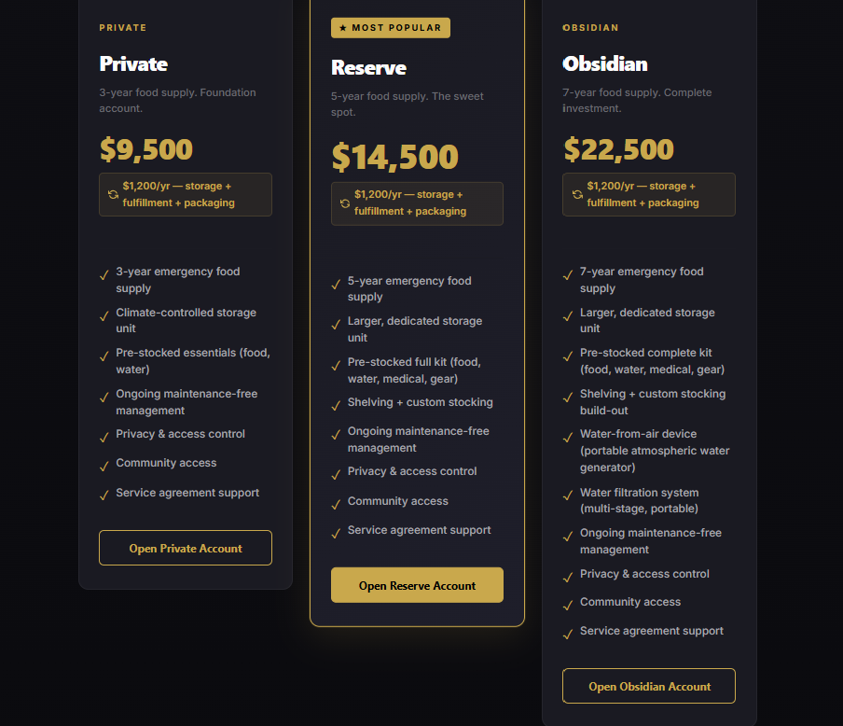843x726 pixels.
Task: Click checkmark beside Water-from-air device
Action: 568,437
